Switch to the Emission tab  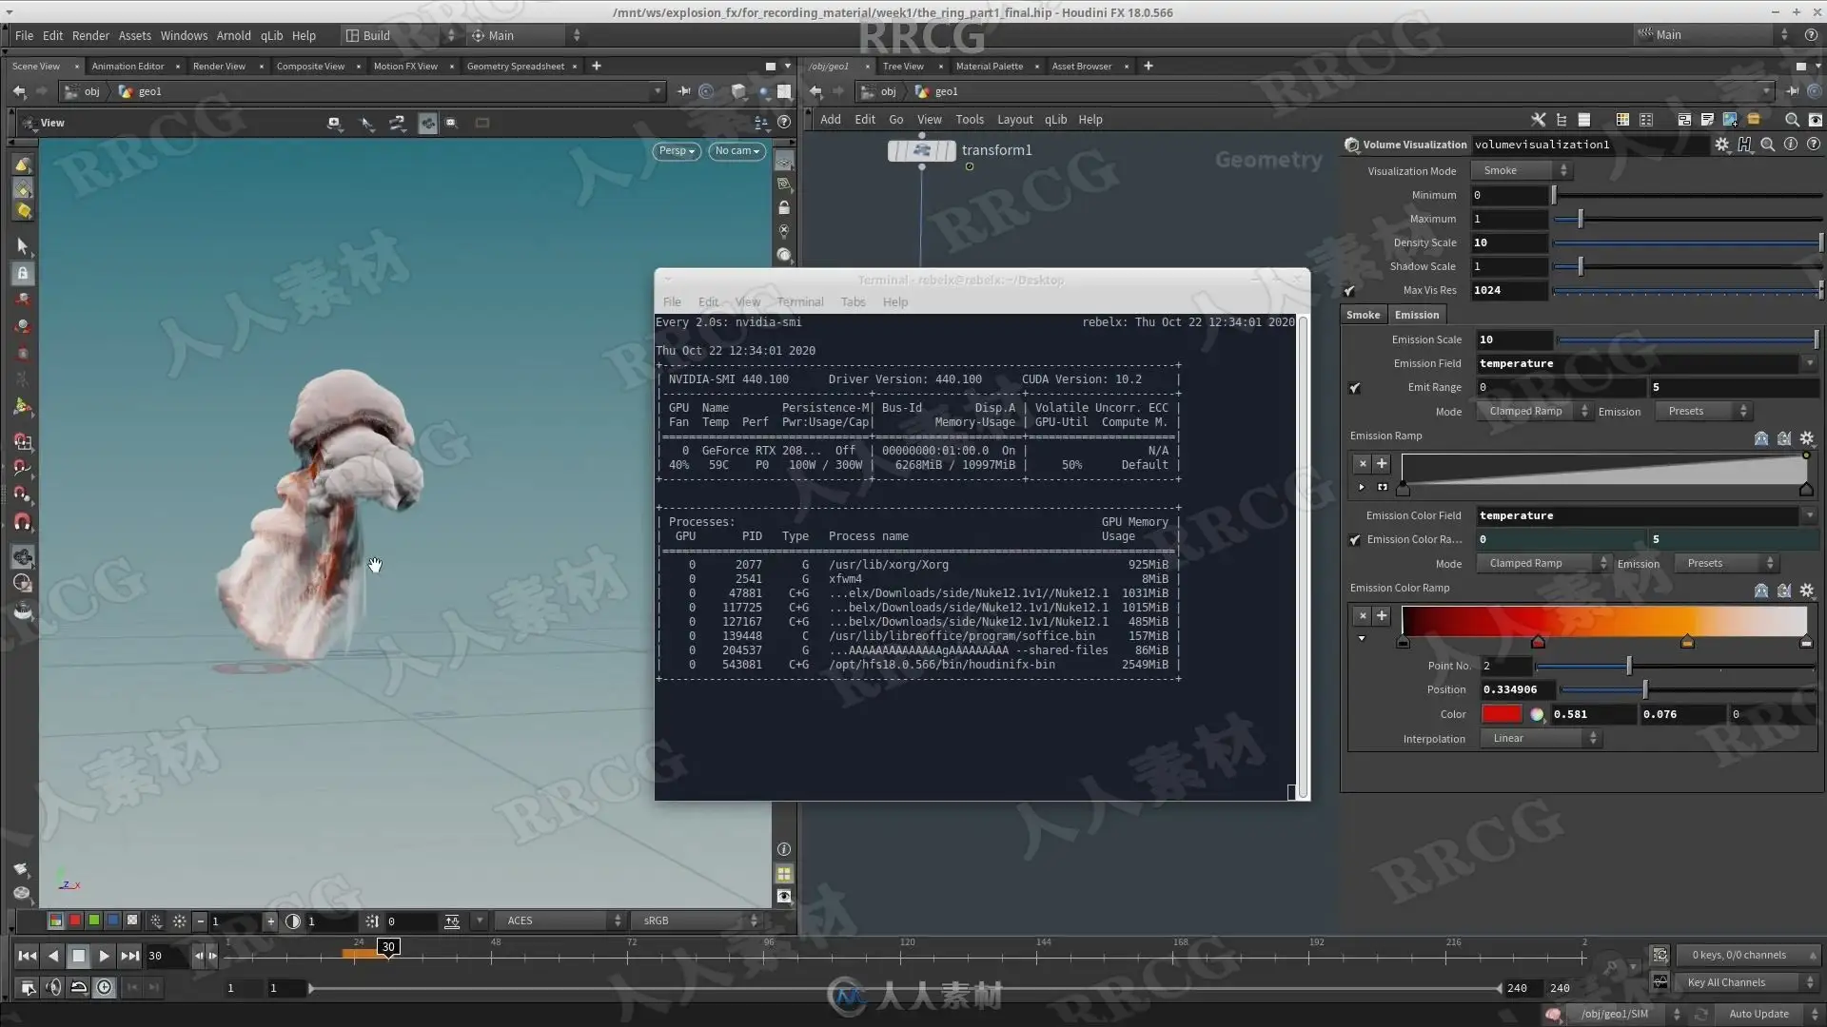click(1416, 315)
